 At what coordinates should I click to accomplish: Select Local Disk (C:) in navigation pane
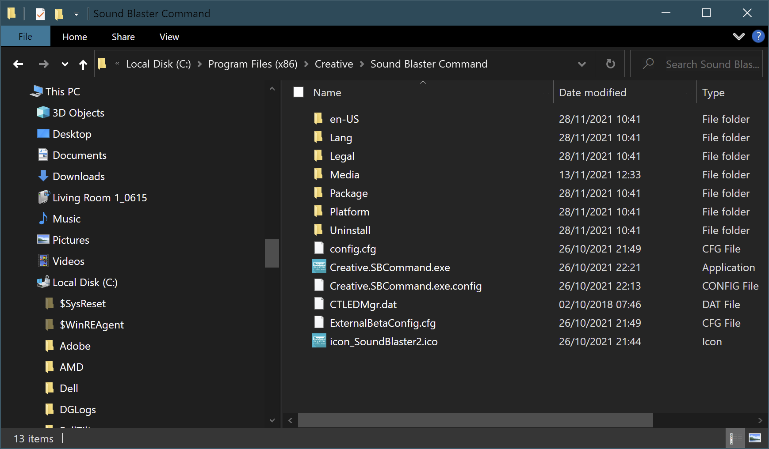pyautogui.click(x=85, y=283)
